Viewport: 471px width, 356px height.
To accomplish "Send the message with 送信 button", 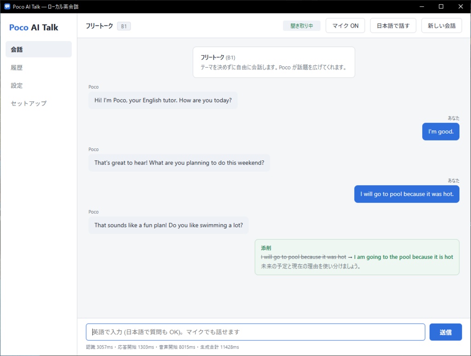I will [445, 332].
